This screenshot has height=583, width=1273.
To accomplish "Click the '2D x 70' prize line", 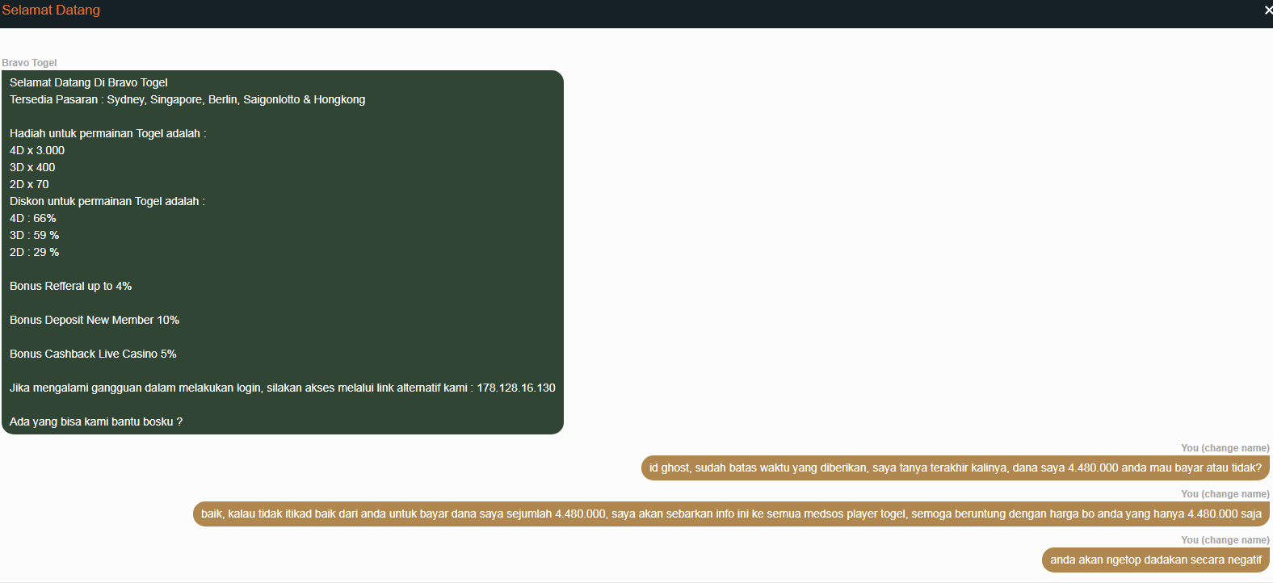I will [x=29, y=184].
